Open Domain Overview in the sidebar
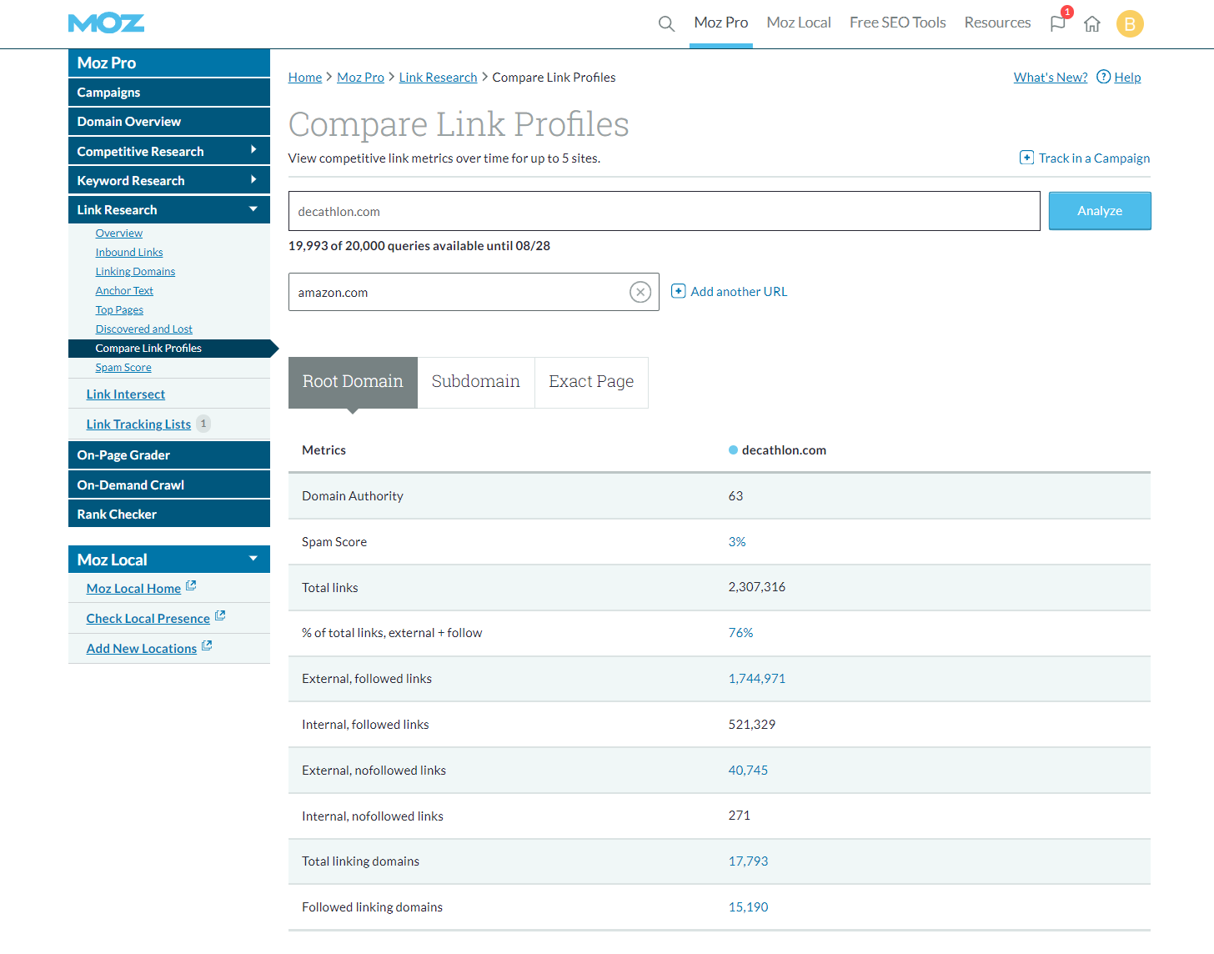This screenshot has height=954, width=1214. pos(169,122)
